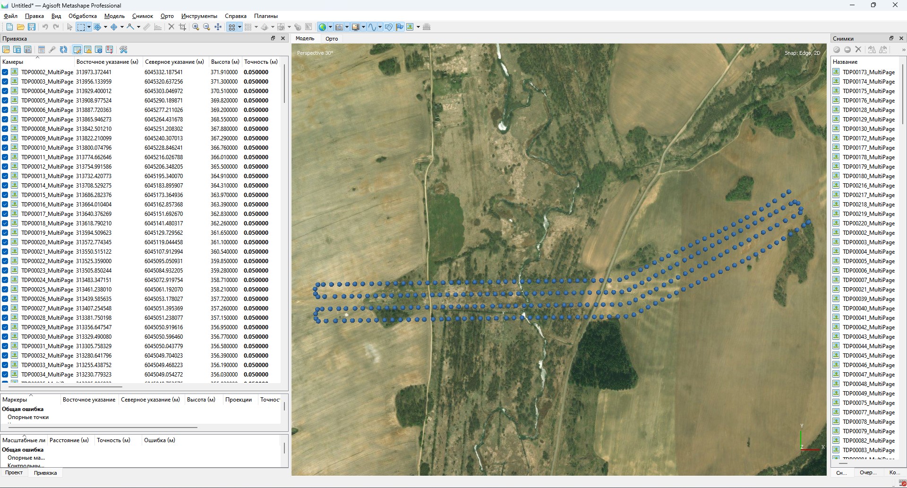The height and width of the screenshot is (488, 907).
Task: Click the Название column header in Снимки
Action: [x=845, y=62]
